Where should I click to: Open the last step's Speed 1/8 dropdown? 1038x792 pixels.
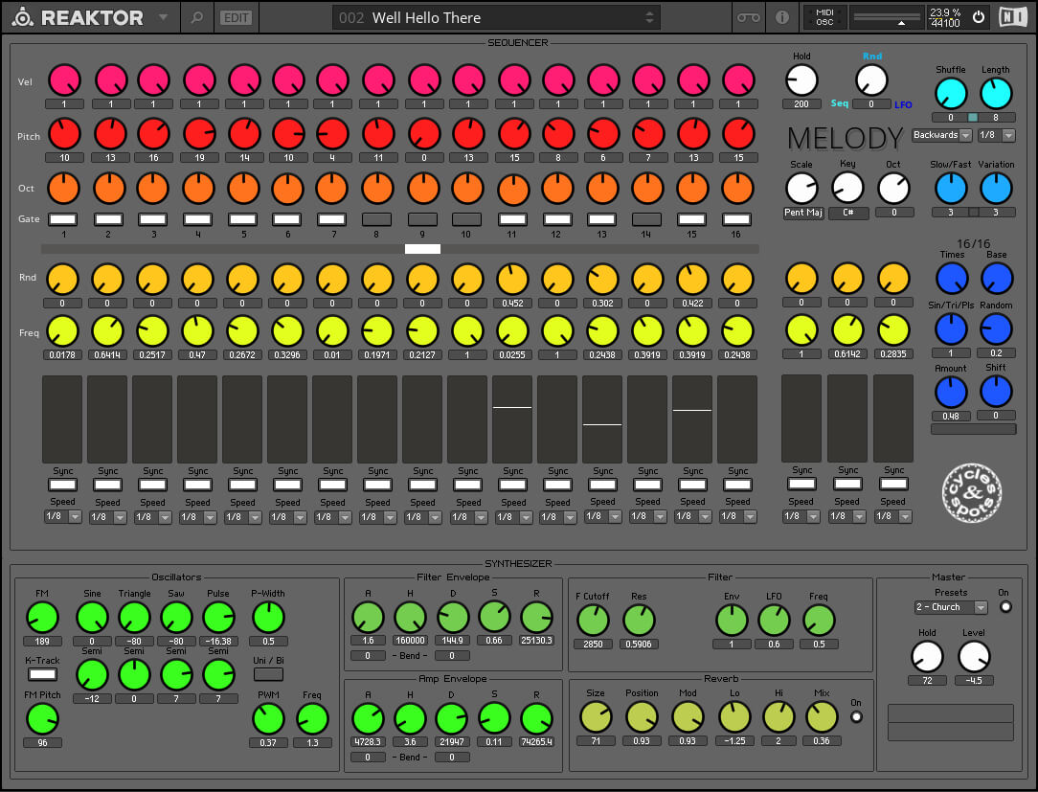(x=737, y=517)
